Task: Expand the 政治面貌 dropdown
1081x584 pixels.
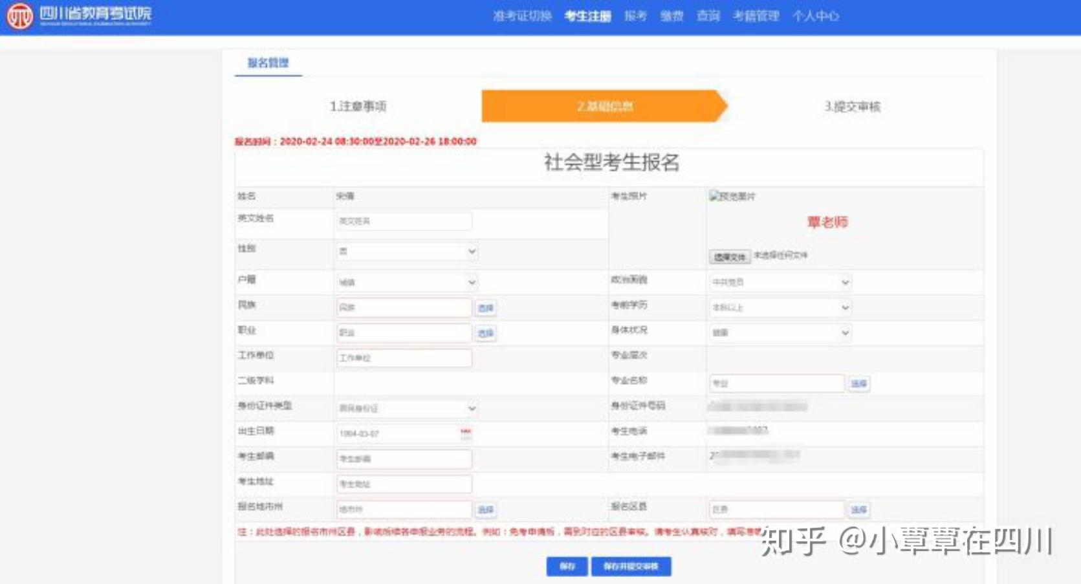Action: pyautogui.click(x=780, y=282)
